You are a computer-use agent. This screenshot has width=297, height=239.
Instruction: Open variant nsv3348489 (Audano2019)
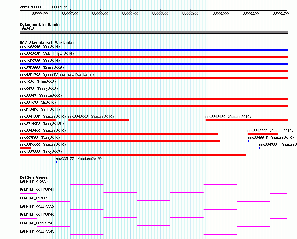[x=228, y=117]
